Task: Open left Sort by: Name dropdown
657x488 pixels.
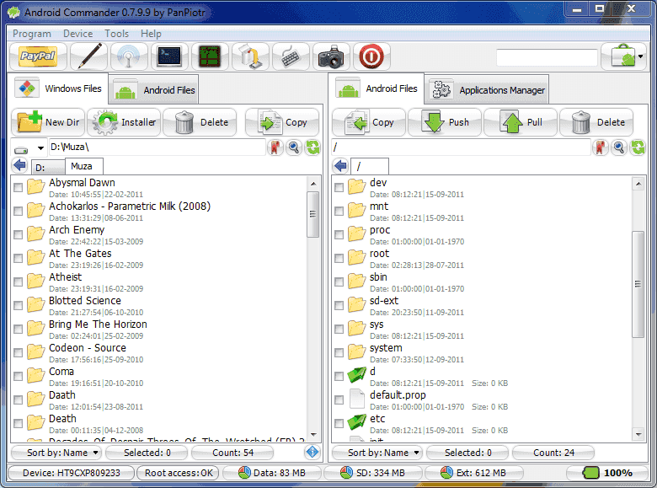Action: [56, 453]
